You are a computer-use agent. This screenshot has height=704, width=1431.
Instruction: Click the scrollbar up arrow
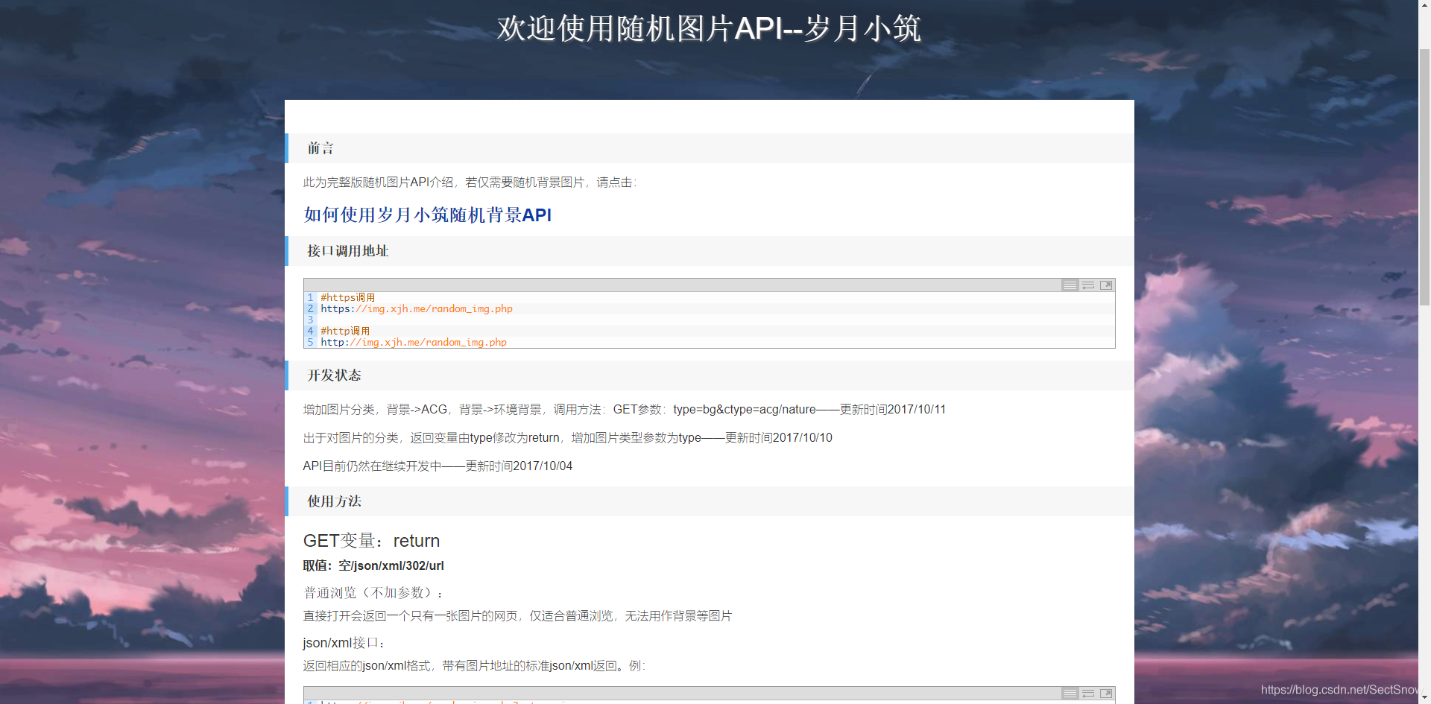click(x=1424, y=6)
